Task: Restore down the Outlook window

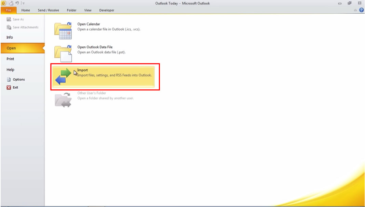Action: point(349,3)
